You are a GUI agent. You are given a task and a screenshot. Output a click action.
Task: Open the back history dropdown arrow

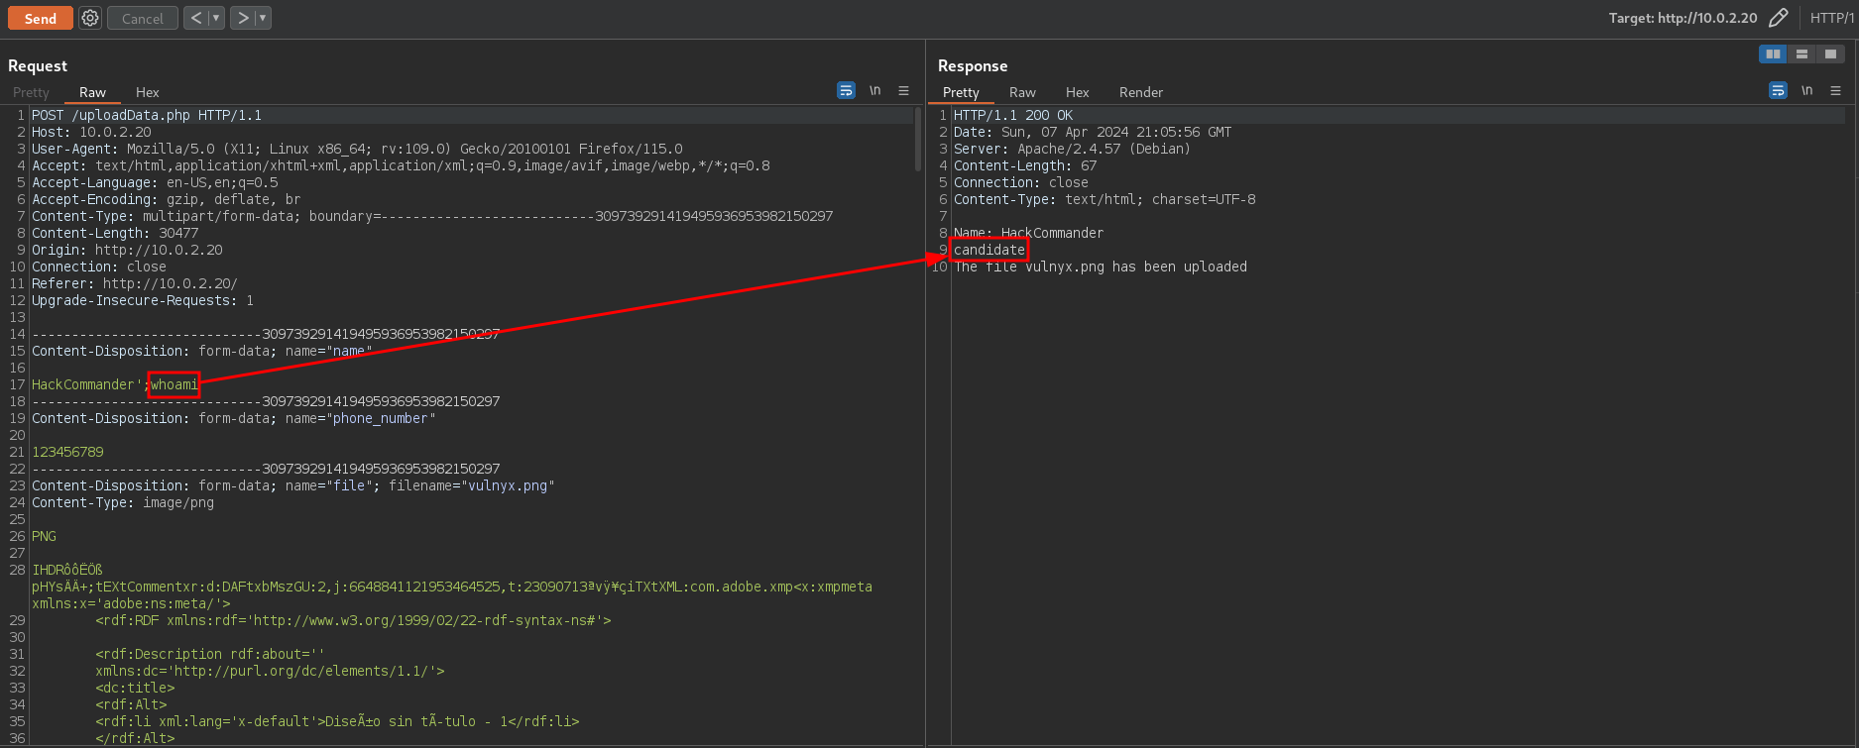[x=216, y=18]
